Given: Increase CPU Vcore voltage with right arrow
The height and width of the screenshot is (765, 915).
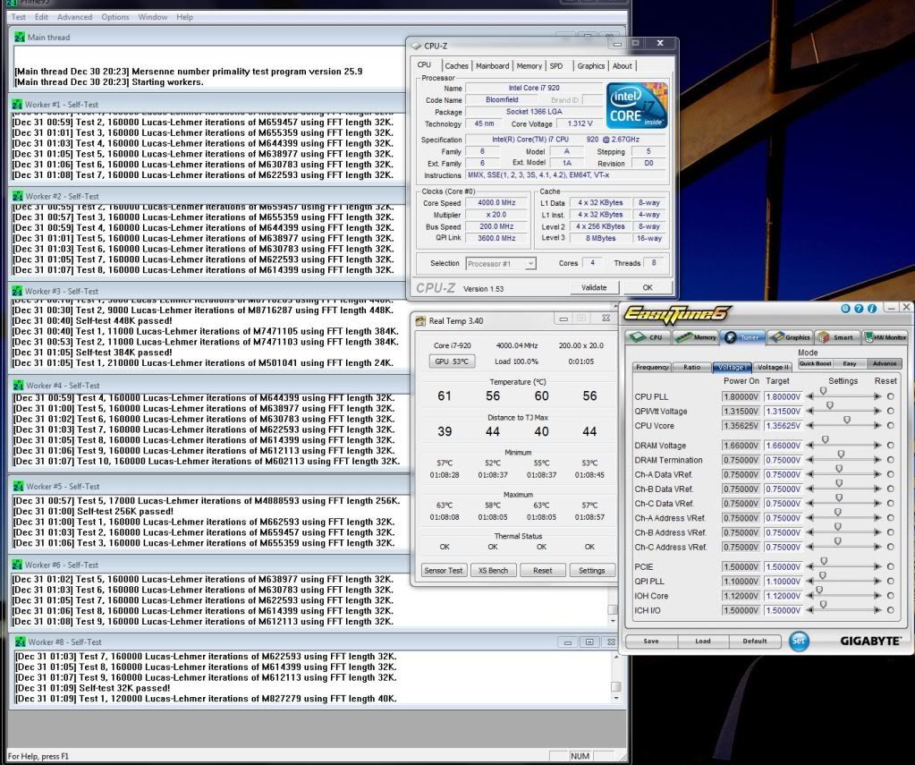Looking at the screenshot, I should tap(877, 426).
